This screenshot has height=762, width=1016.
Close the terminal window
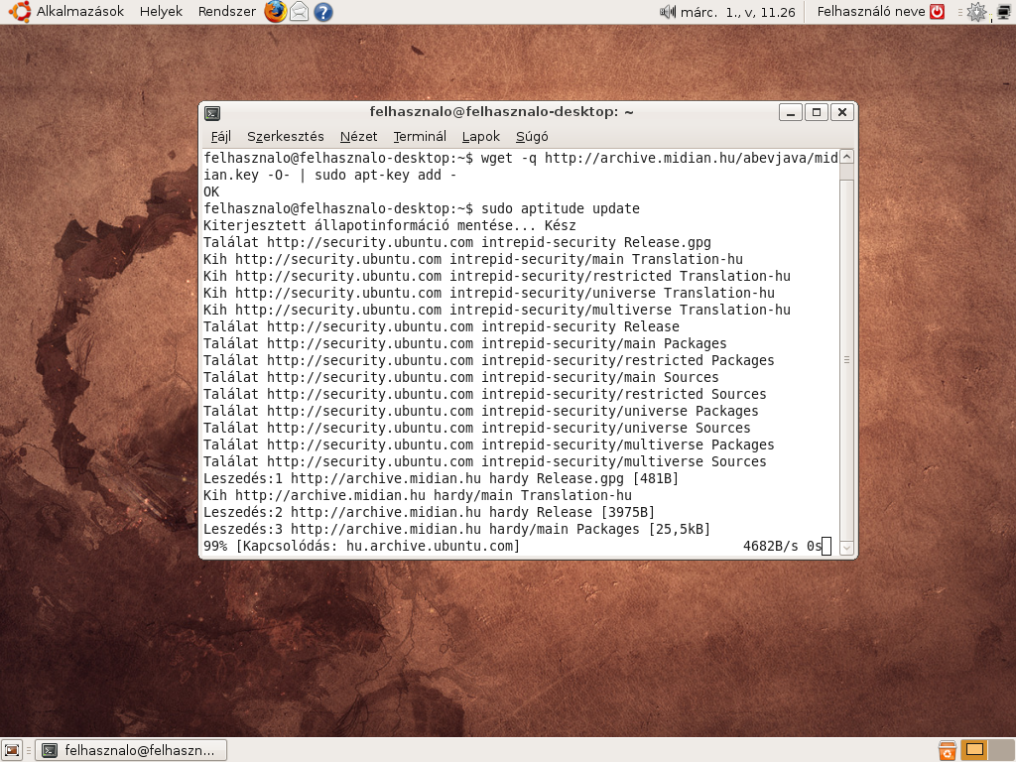842,112
